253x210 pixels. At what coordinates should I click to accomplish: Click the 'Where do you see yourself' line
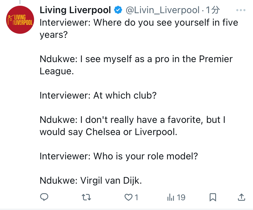(139, 23)
